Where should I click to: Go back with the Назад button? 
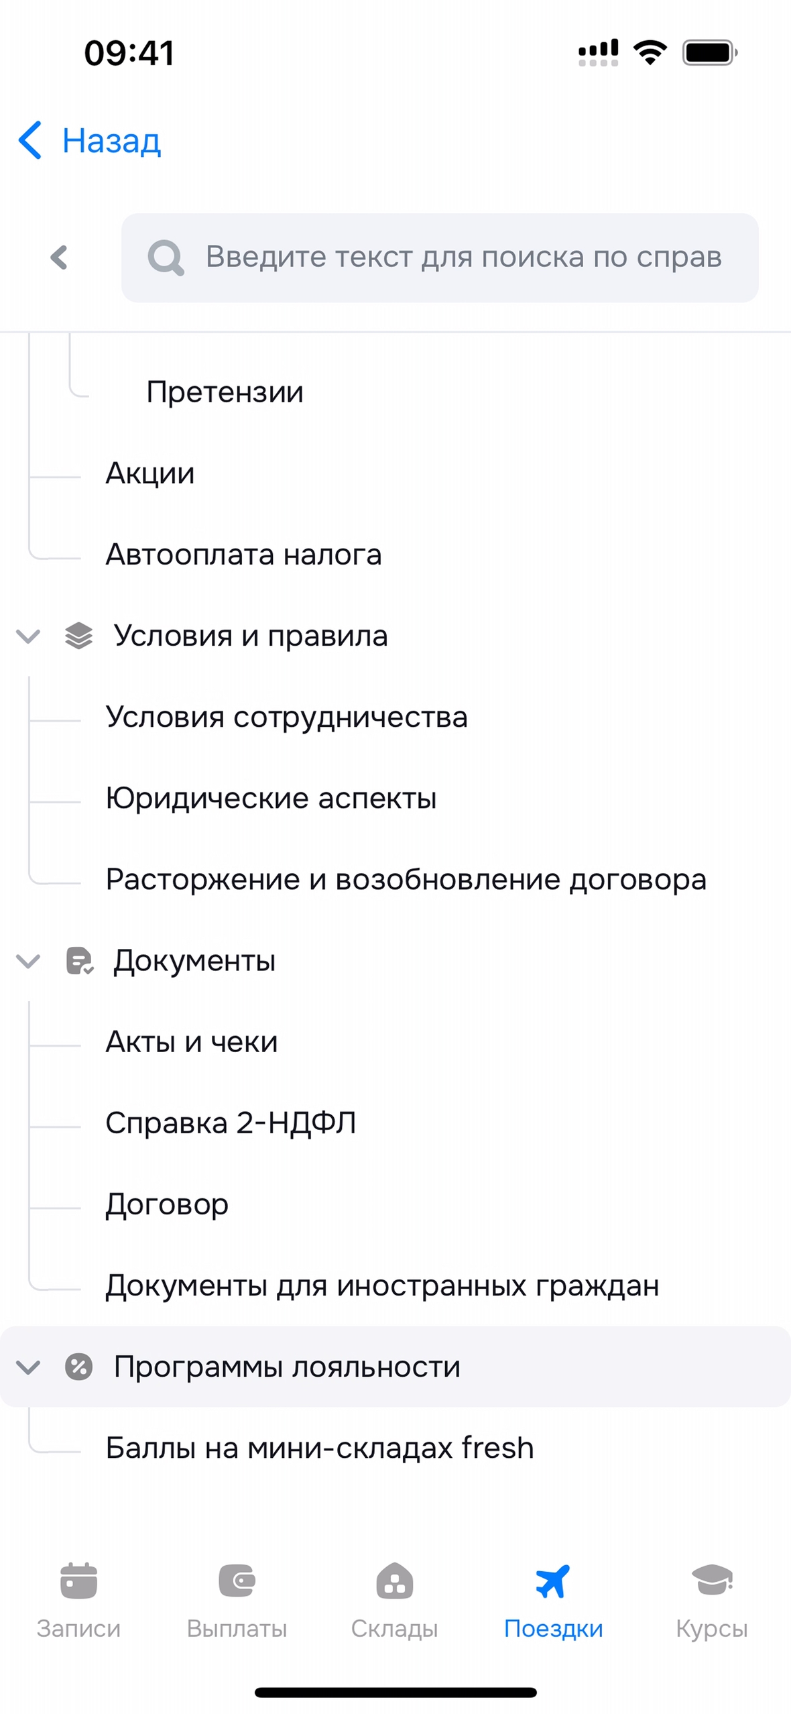(x=90, y=141)
